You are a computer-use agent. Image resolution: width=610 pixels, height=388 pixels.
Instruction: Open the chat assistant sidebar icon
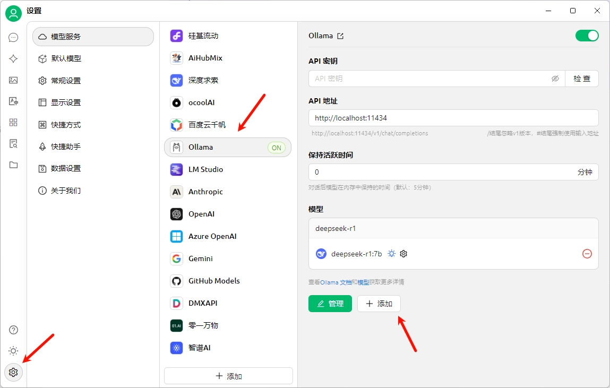[x=13, y=37]
